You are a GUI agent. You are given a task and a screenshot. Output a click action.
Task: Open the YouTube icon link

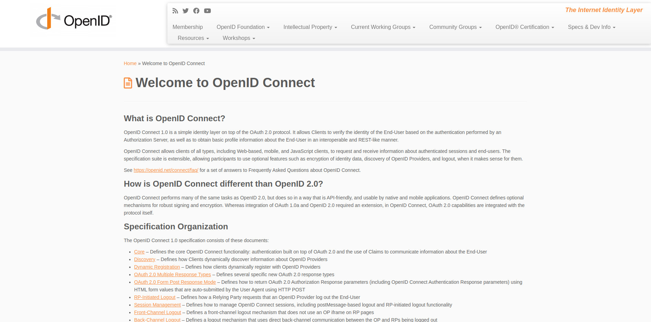207,11
